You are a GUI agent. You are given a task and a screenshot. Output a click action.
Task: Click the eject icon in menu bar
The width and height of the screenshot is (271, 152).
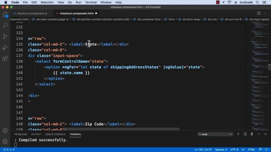[235, 2]
